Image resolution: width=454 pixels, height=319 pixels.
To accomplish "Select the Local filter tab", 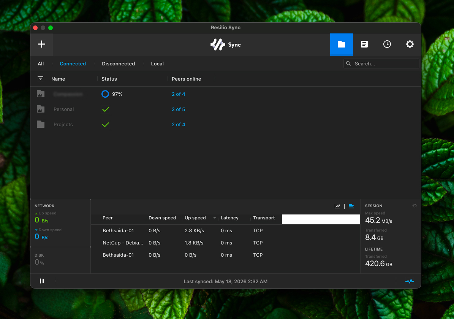I will pos(157,63).
